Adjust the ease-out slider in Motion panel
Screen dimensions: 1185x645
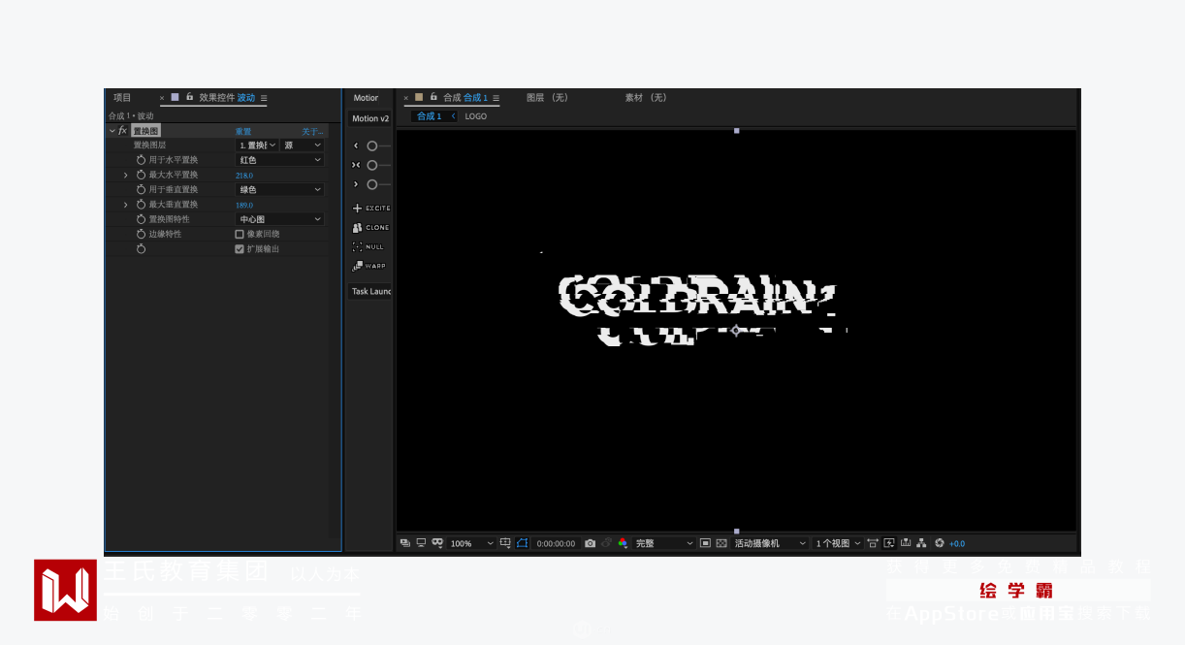coord(372,184)
